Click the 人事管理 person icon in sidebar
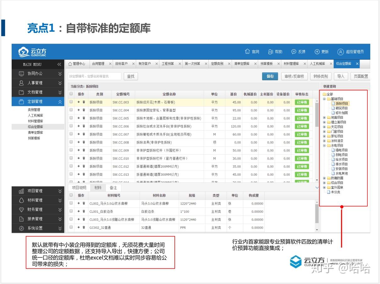 [x=21, y=83]
